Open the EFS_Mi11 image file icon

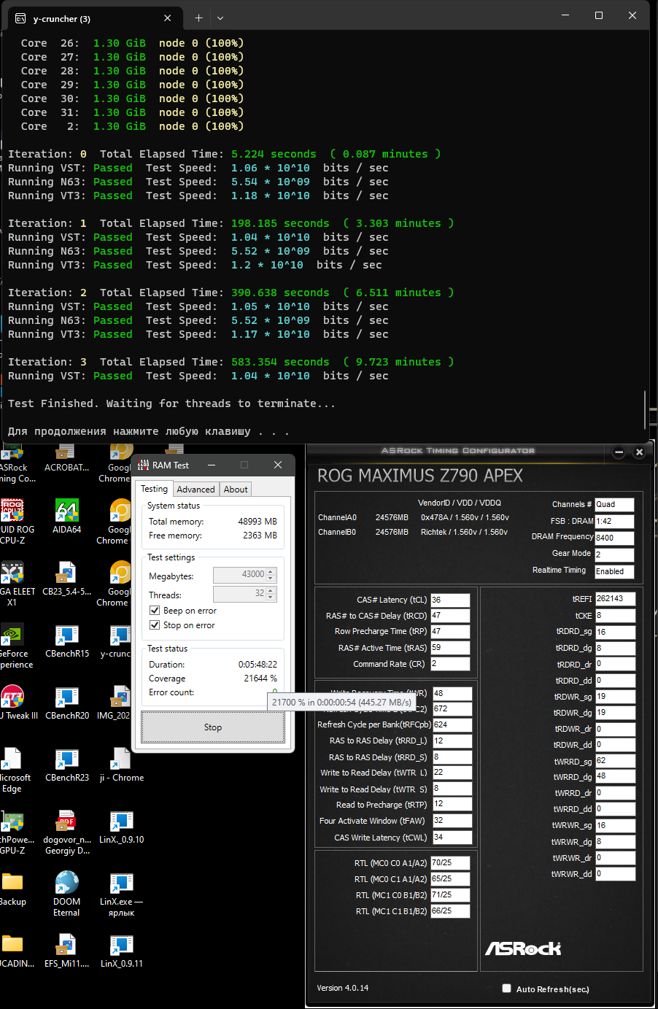[66, 951]
